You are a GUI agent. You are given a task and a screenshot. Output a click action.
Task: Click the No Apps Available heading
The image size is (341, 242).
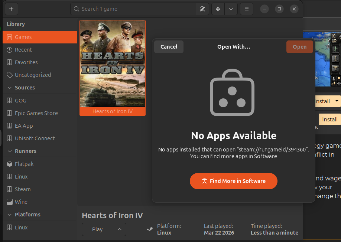tap(234, 136)
